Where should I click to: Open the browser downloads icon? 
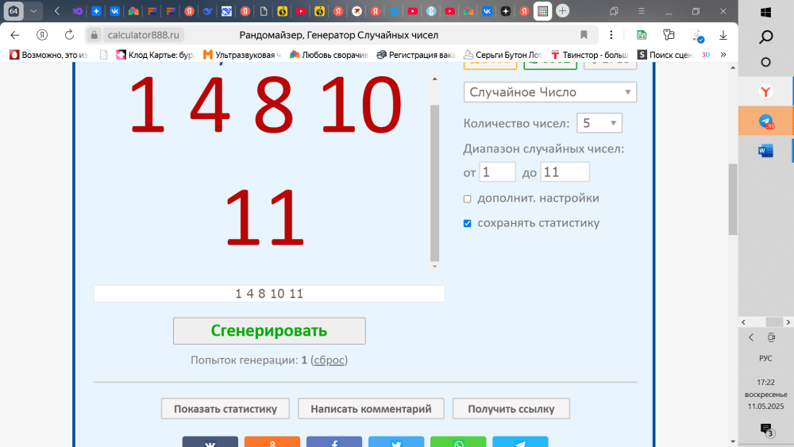pyautogui.click(x=723, y=35)
